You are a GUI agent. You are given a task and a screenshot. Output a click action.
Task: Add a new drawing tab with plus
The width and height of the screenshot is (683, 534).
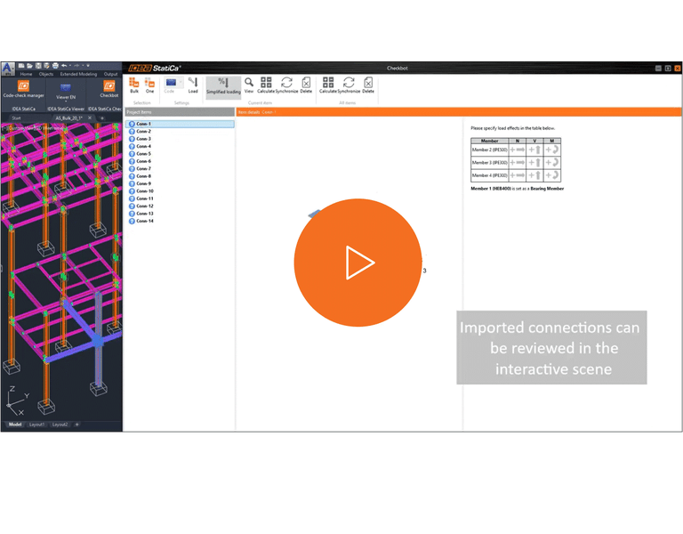point(102,118)
